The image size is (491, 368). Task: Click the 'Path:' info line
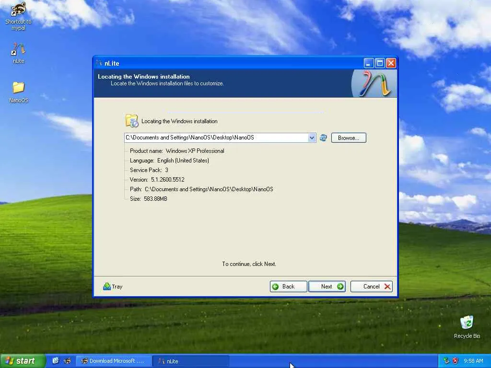click(x=201, y=189)
